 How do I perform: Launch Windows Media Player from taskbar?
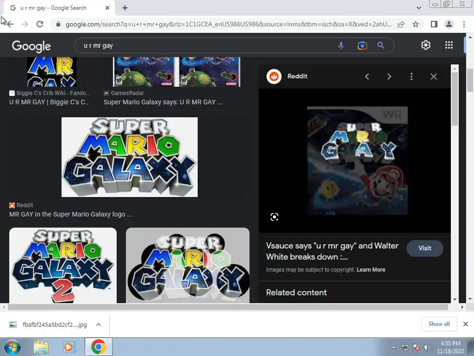[x=69, y=347]
